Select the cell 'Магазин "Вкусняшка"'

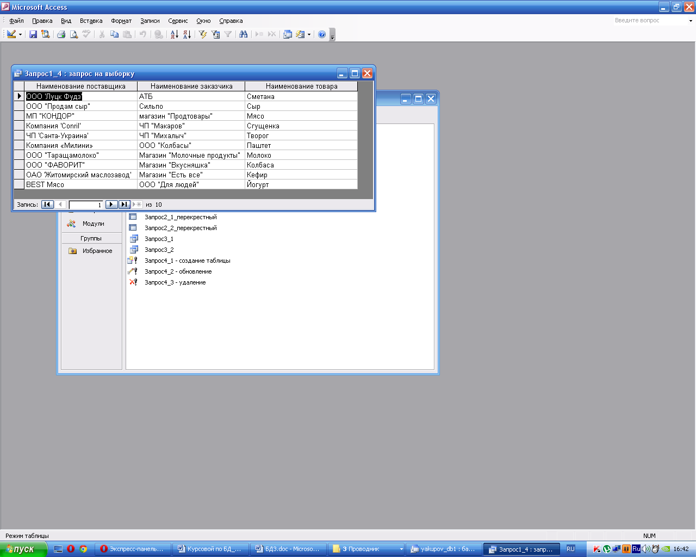(x=191, y=165)
